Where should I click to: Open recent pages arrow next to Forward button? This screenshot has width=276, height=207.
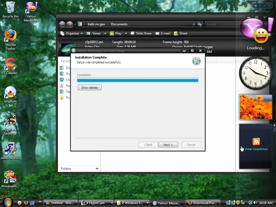75,25
